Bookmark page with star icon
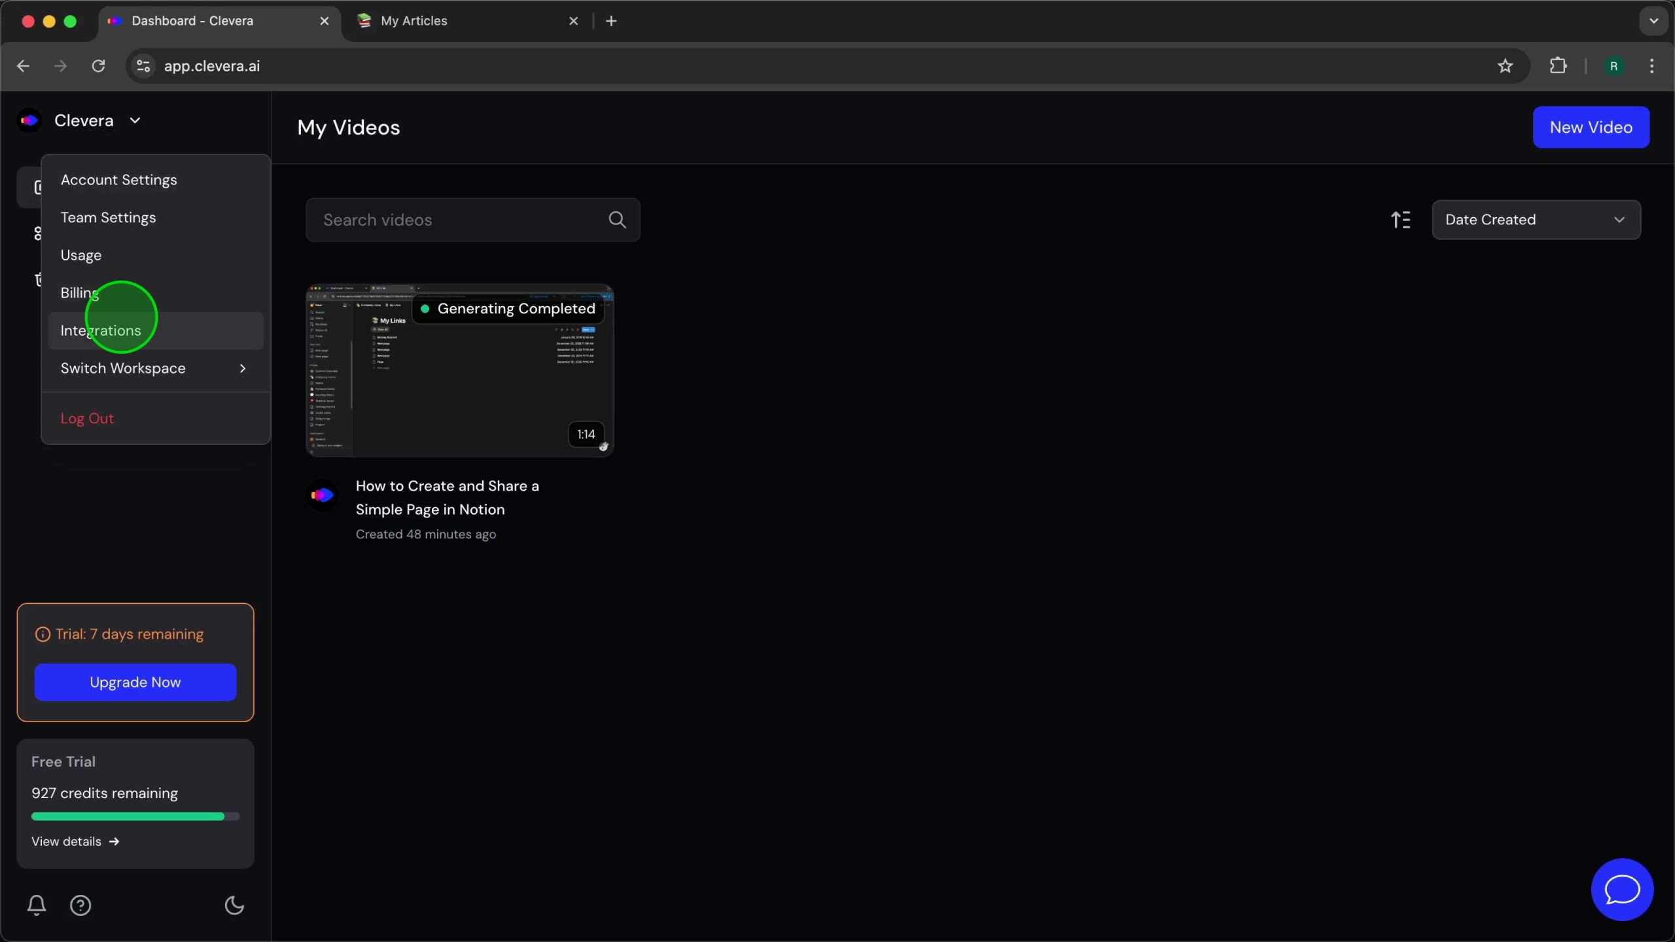Screen dimensions: 1675x942 (x=1505, y=66)
